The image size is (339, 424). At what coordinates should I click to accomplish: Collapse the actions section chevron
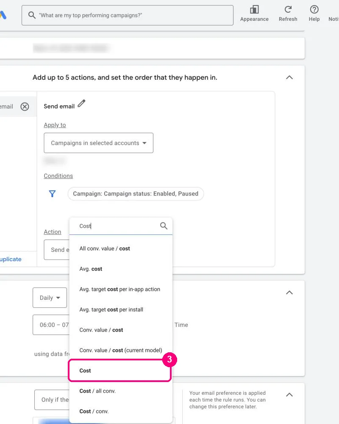[289, 77]
